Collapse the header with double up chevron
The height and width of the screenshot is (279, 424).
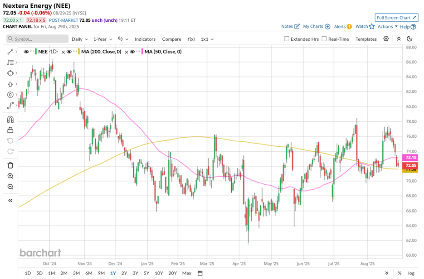399,38
